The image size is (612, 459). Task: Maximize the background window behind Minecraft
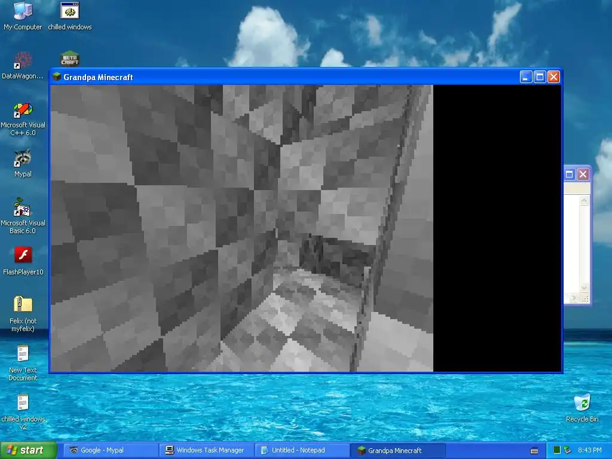[570, 174]
